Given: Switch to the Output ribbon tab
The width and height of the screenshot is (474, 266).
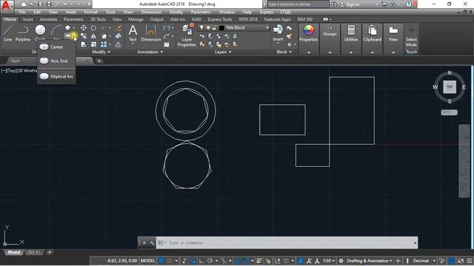Looking at the screenshot, I should 156,19.
